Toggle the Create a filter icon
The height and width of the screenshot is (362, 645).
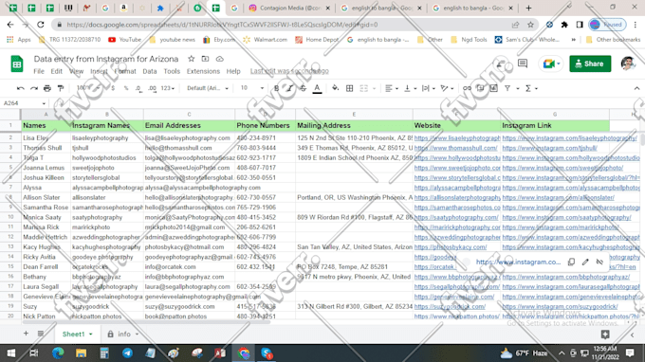pyautogui.click(x=507, y=88)
